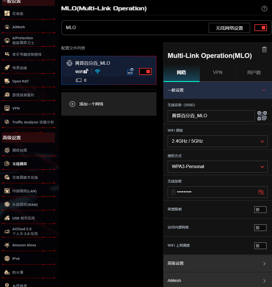Image resolution: width=272 pixels, height=287 pixels.
Task: Open 游戏探测雷达 icon
Action: (x=7, y=95)
